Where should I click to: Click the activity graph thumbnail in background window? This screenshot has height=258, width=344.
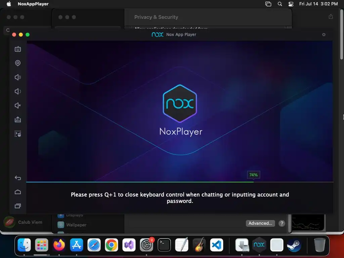click(x=308, y=222)
